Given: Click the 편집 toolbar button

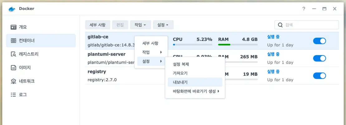Looking at the screenshot, I should coord(120,25).
